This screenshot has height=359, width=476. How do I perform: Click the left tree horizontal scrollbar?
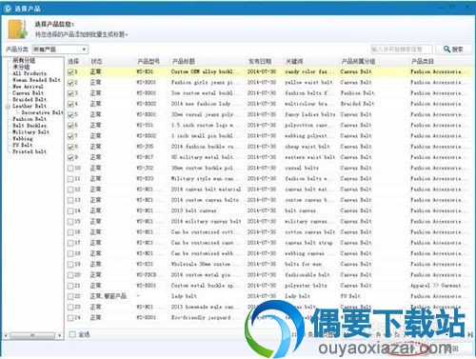[32, 335]
